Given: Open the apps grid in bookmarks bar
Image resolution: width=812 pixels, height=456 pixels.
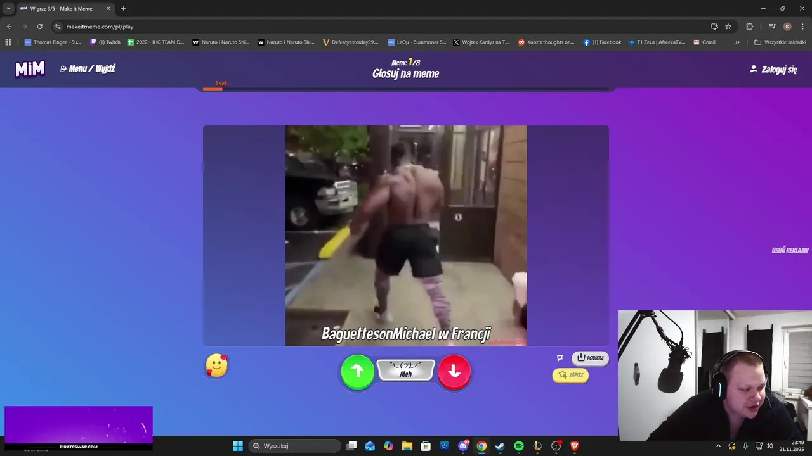Looking at the screenshot, I should (x=8, y=42).
